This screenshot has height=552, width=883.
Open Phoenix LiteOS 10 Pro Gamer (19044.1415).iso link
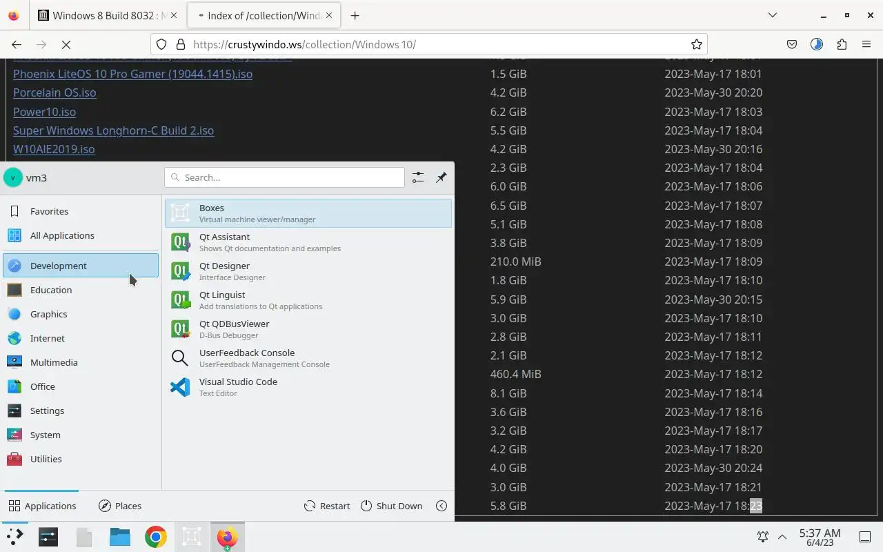click(132, 74)
